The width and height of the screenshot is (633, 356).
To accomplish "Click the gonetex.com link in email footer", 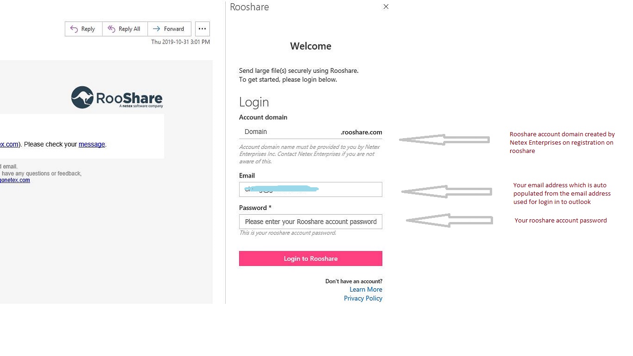I will (x=15, y=180).
